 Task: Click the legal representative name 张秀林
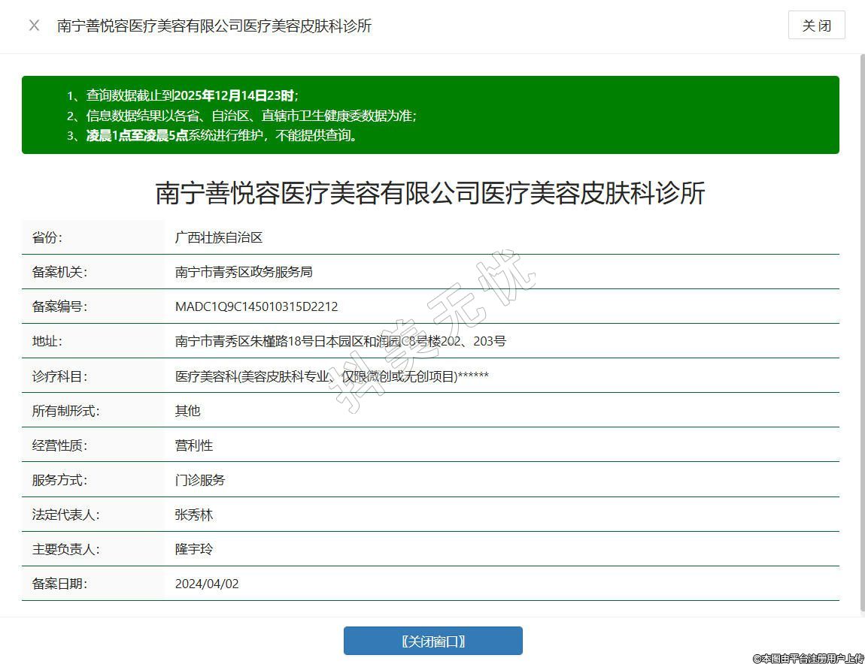pos(194,515)
